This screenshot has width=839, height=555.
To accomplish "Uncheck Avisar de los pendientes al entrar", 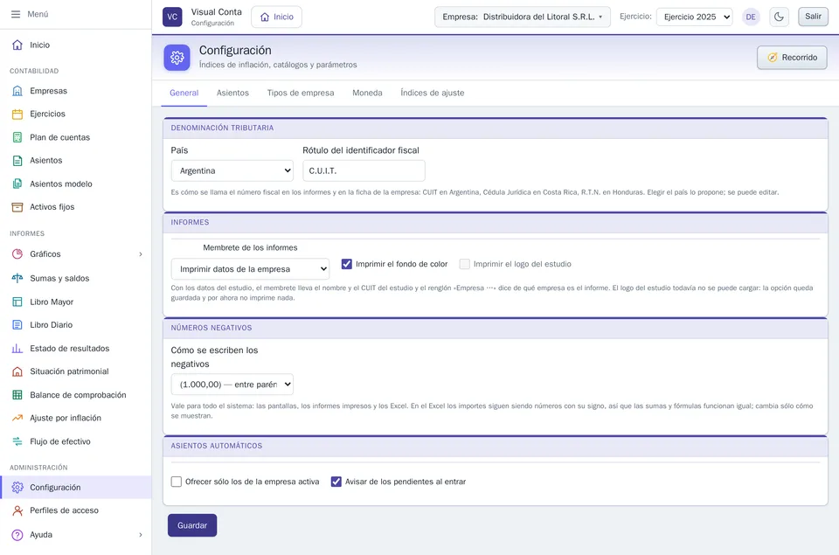I will tap(336, 482).
